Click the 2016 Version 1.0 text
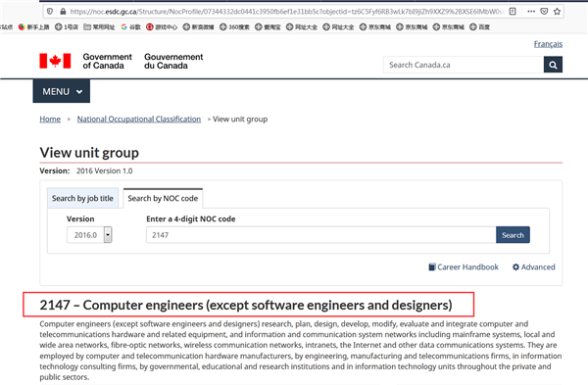Image resolution: width=588 pixels, height=385 pixels. [104, 170]
